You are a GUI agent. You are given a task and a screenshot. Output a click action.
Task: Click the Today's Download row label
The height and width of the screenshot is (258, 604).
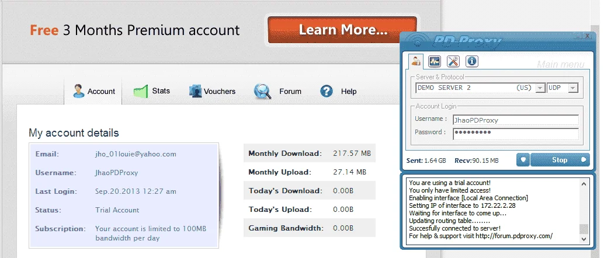click(x=285, y=191)
